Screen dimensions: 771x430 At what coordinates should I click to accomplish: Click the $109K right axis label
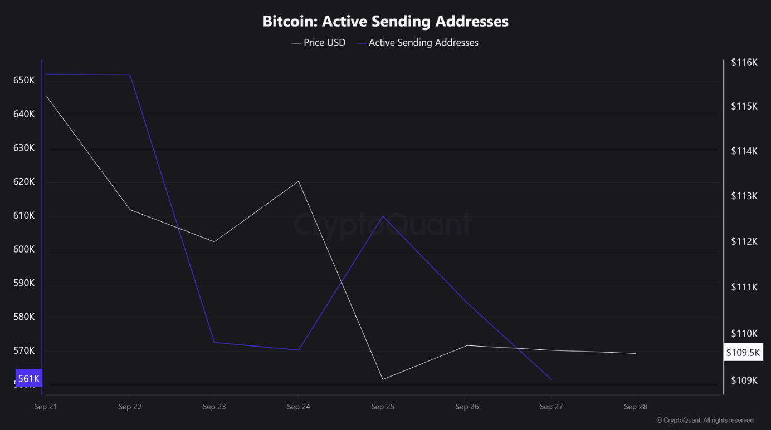pos(744,380)
